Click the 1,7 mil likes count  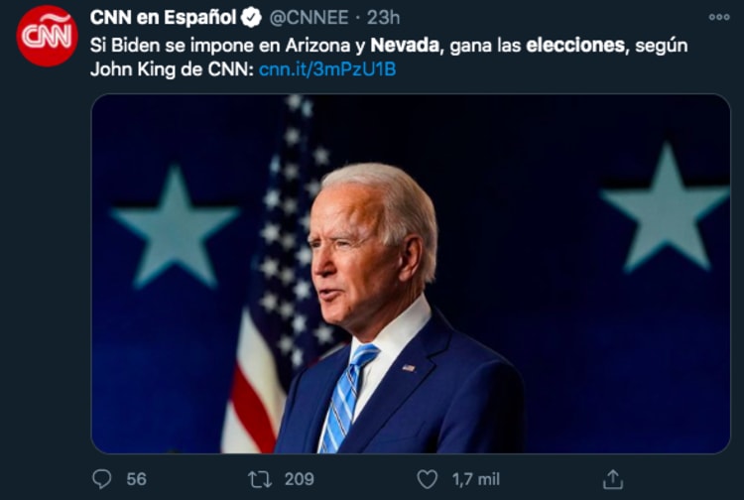475,479
